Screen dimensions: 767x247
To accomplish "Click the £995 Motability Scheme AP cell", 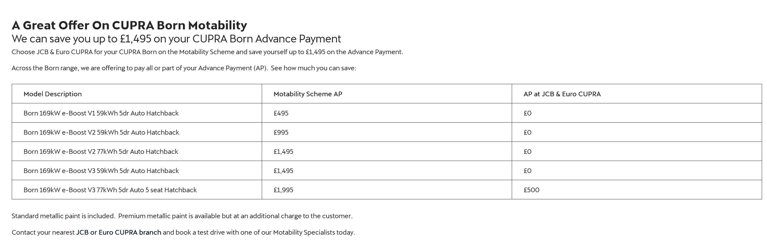I will [x=281, y=132].
